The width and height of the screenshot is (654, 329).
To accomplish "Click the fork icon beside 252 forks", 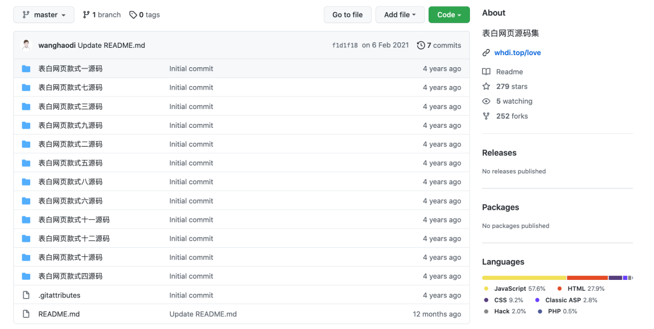I will [x=486, y=116].
